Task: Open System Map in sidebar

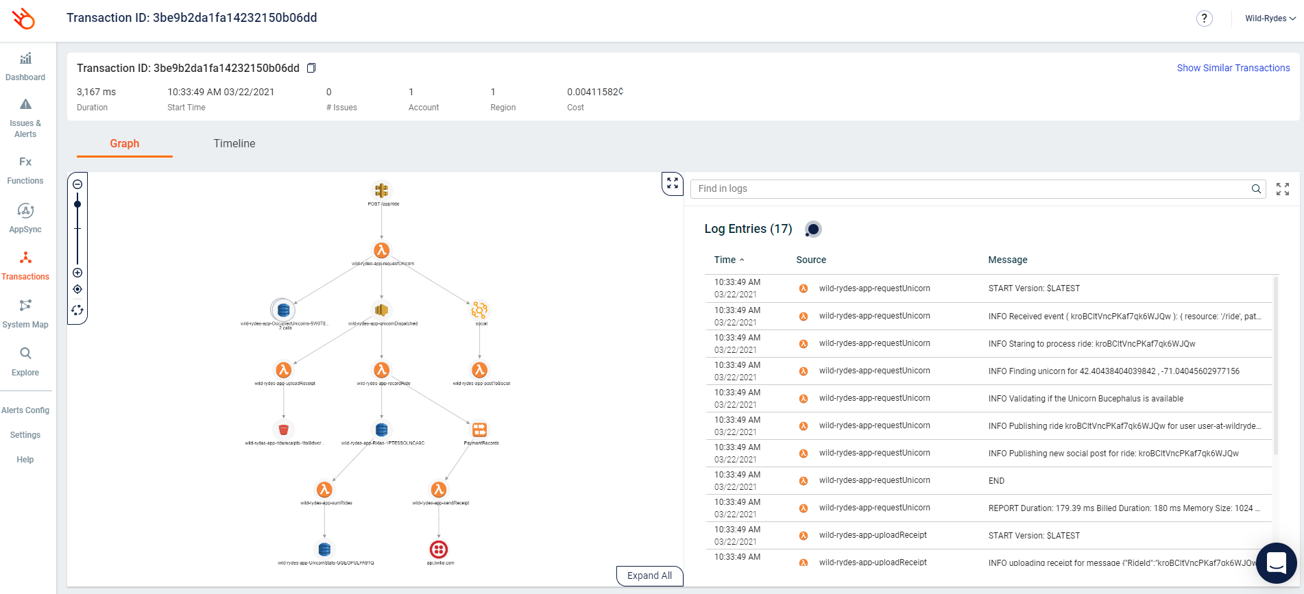Action: pos(25,314)
